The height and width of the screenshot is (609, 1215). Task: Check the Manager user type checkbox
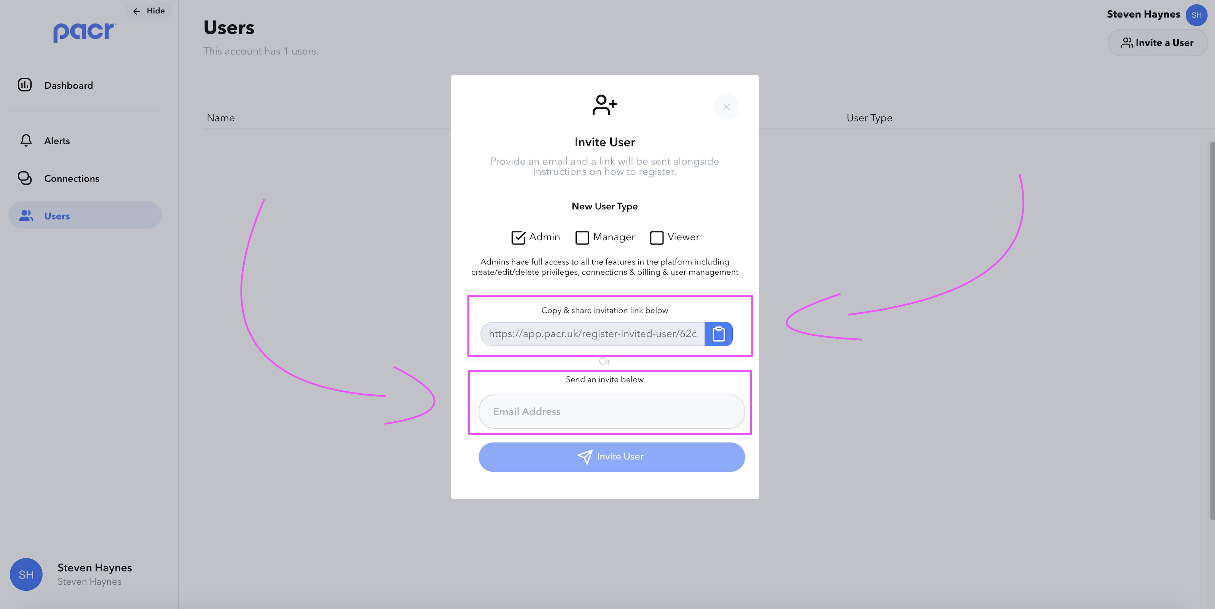pyautogui.click(x=582, y=237)
